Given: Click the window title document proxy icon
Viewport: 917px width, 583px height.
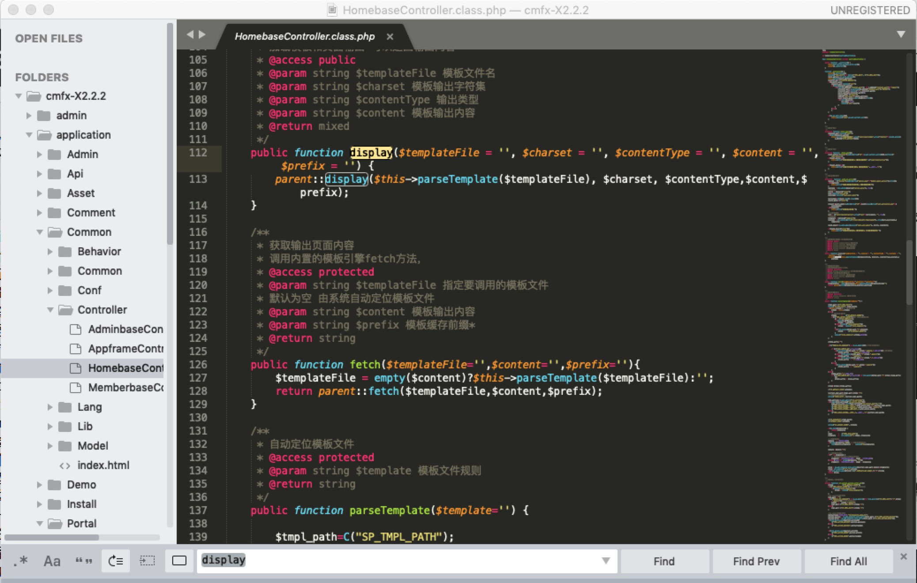Looking at the screenshot, I should click(332, 10).
